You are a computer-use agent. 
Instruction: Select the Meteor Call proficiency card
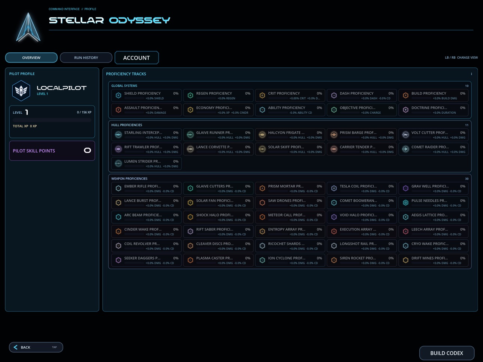(290, 217)
